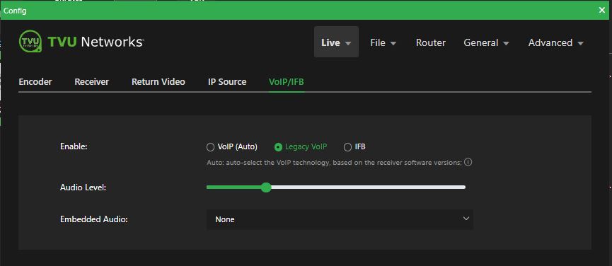
Task: Open the Live dropdown menu
Action: (336, 42)
